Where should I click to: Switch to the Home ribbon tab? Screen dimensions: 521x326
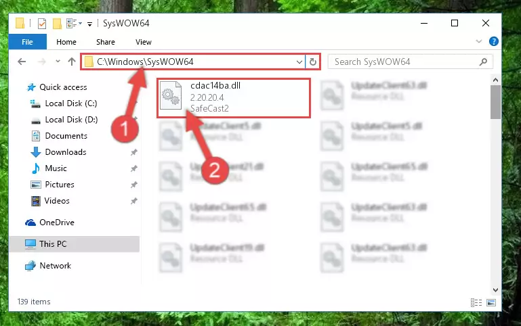(x=66, y=42)
